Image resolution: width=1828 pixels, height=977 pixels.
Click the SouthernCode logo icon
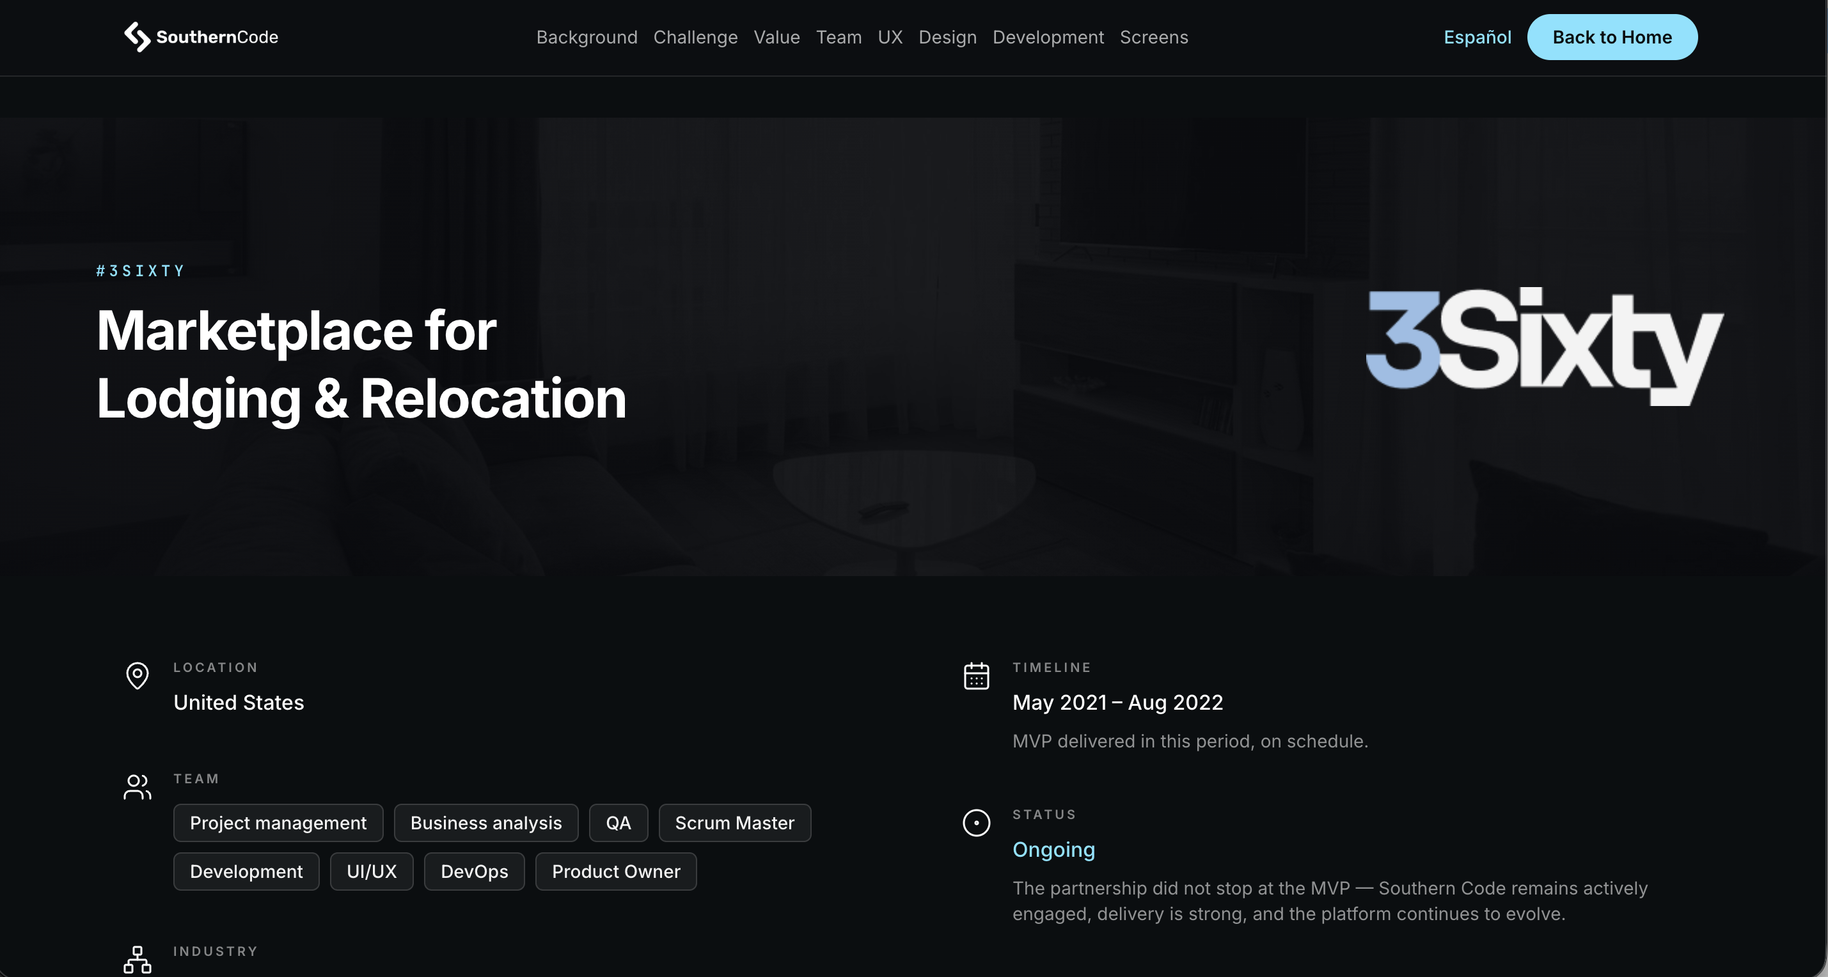point(137,37)
